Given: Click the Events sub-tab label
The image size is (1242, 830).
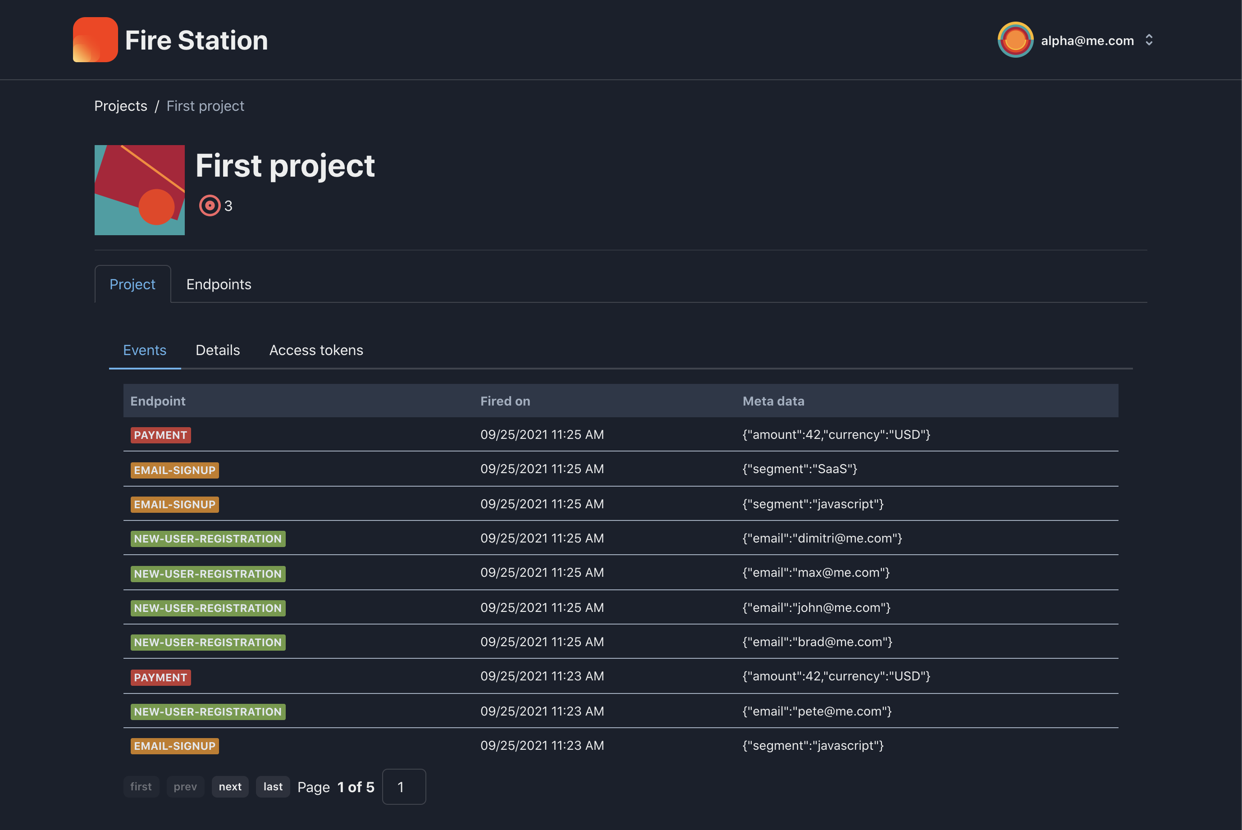Looking at the screenshot, I should [144, 350].
